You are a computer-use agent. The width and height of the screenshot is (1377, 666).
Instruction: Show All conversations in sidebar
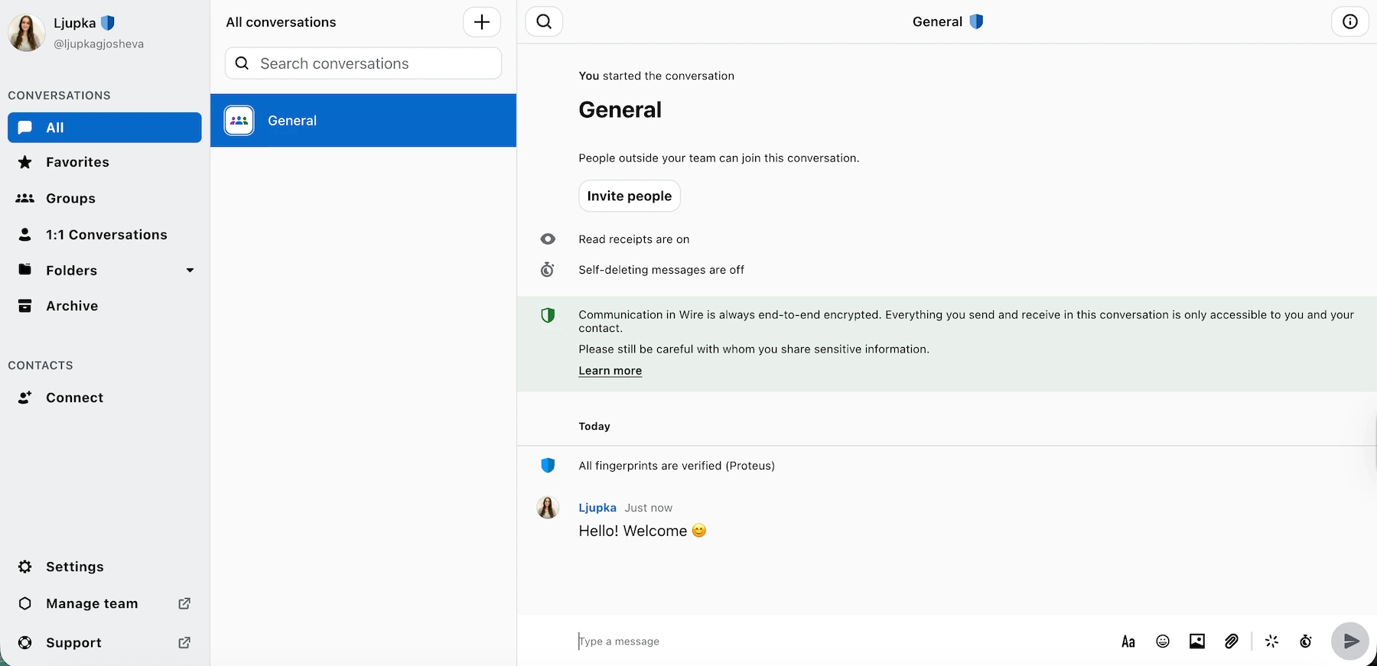(105, 128)
